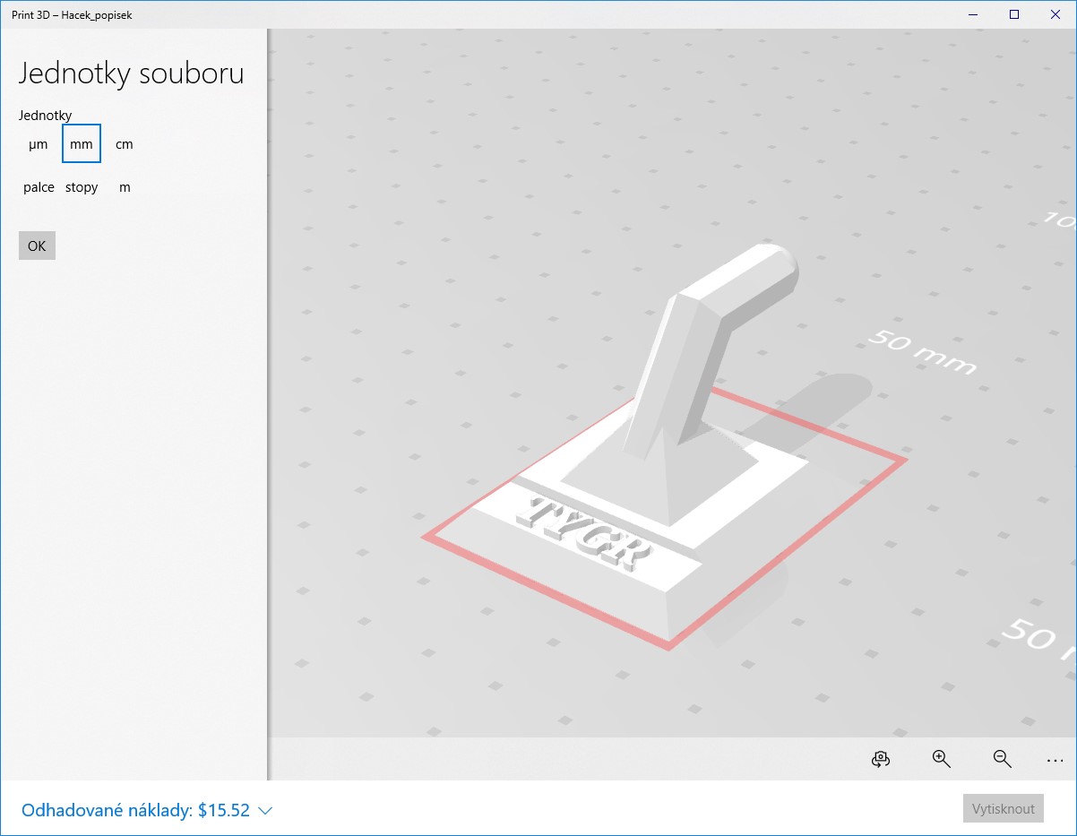Minimize the Print 3D window
The image size is (1077, 836).
click(973, 14)
